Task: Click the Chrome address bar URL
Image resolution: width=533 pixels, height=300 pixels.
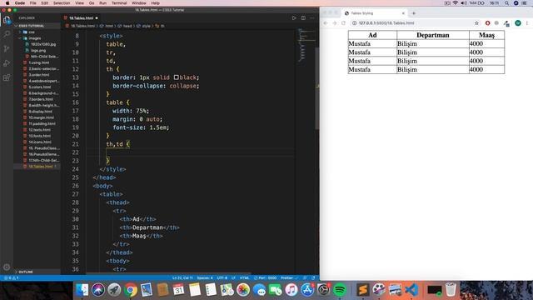Action: (386, 23)
